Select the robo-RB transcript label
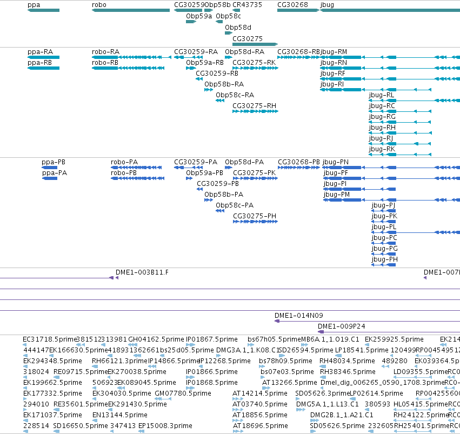Screen dimensions: 460x434 point(105,63)
